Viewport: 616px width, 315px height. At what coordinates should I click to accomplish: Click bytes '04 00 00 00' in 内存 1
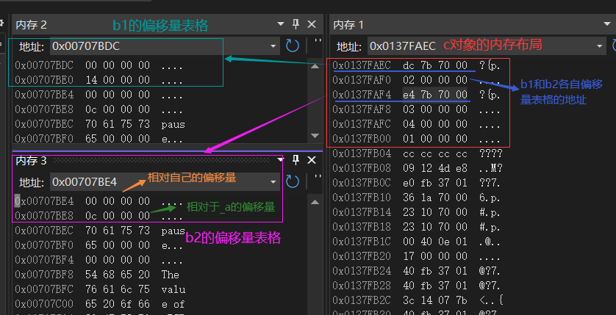pos(435,124)
